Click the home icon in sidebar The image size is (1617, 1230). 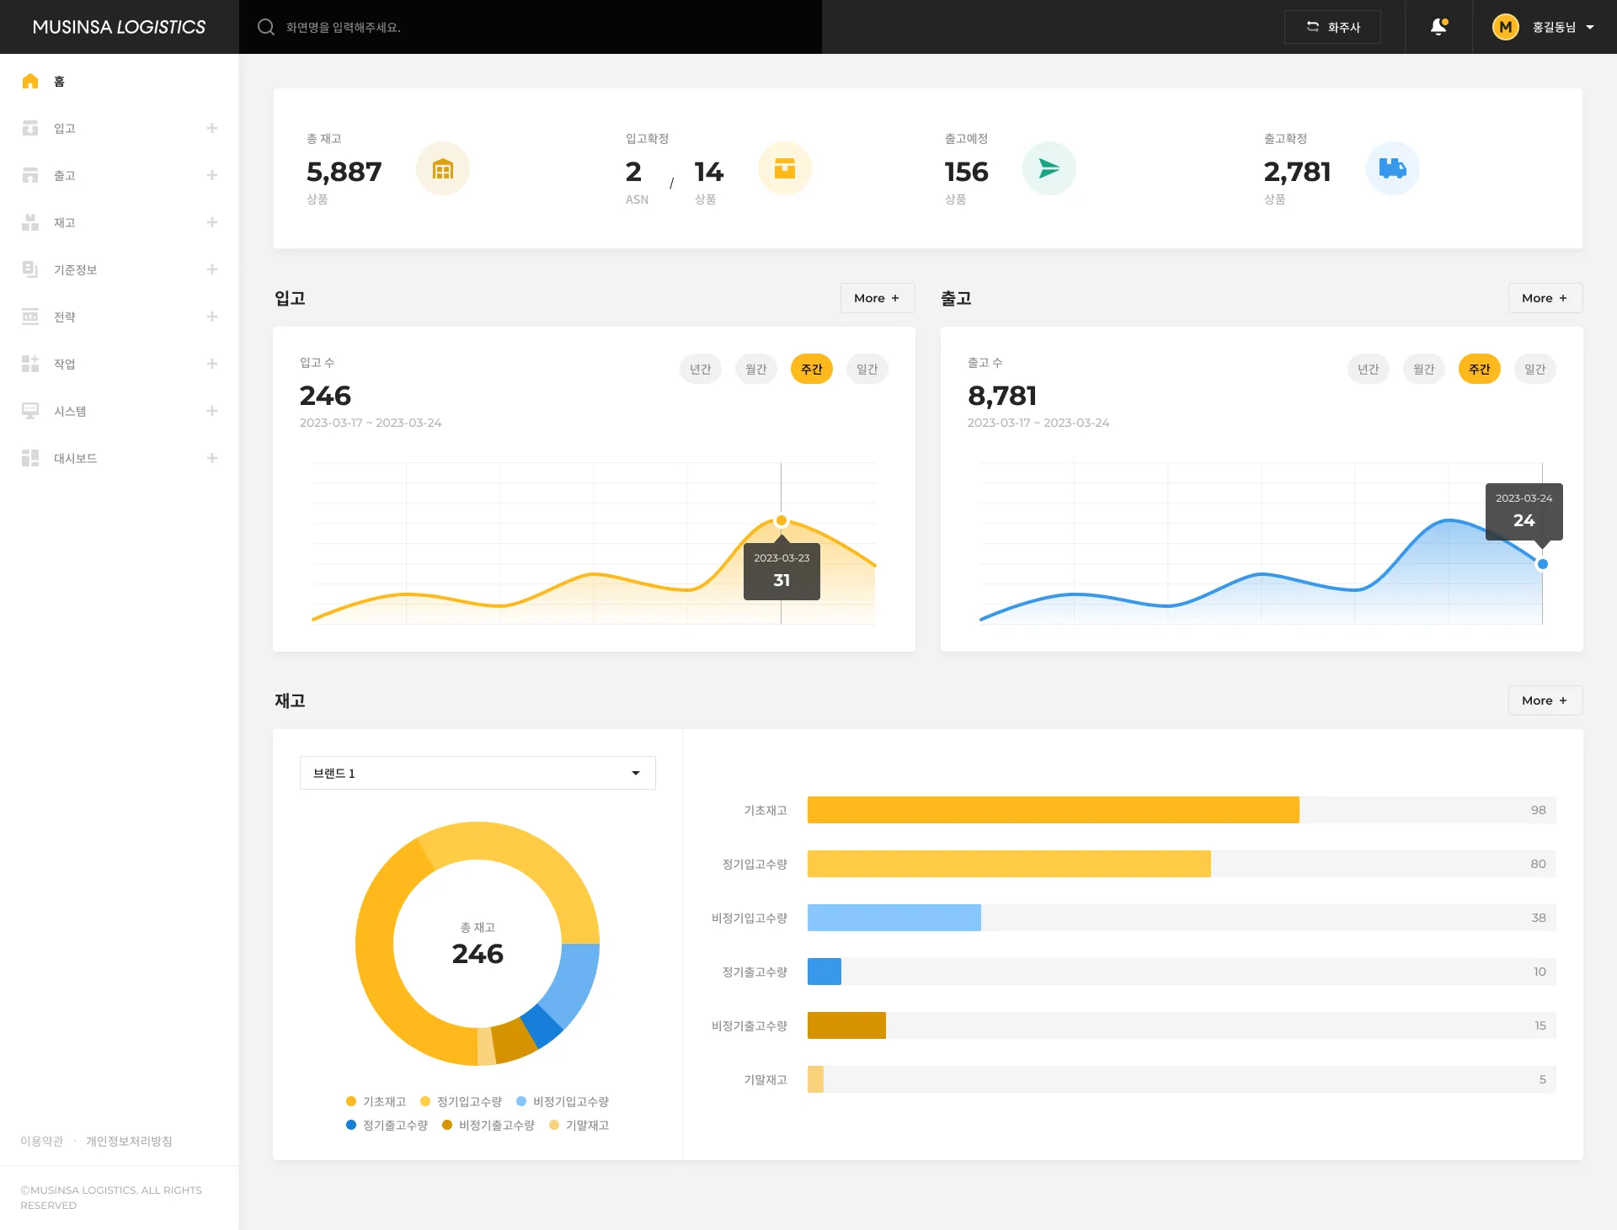click(x=30, y=81)
